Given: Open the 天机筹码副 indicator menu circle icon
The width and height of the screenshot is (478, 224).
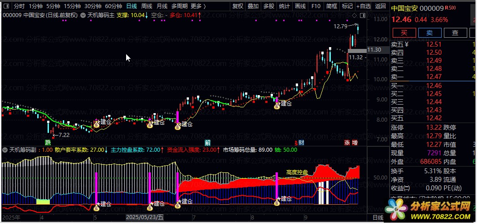Looking at the screenshot, I should click(5, 149).
